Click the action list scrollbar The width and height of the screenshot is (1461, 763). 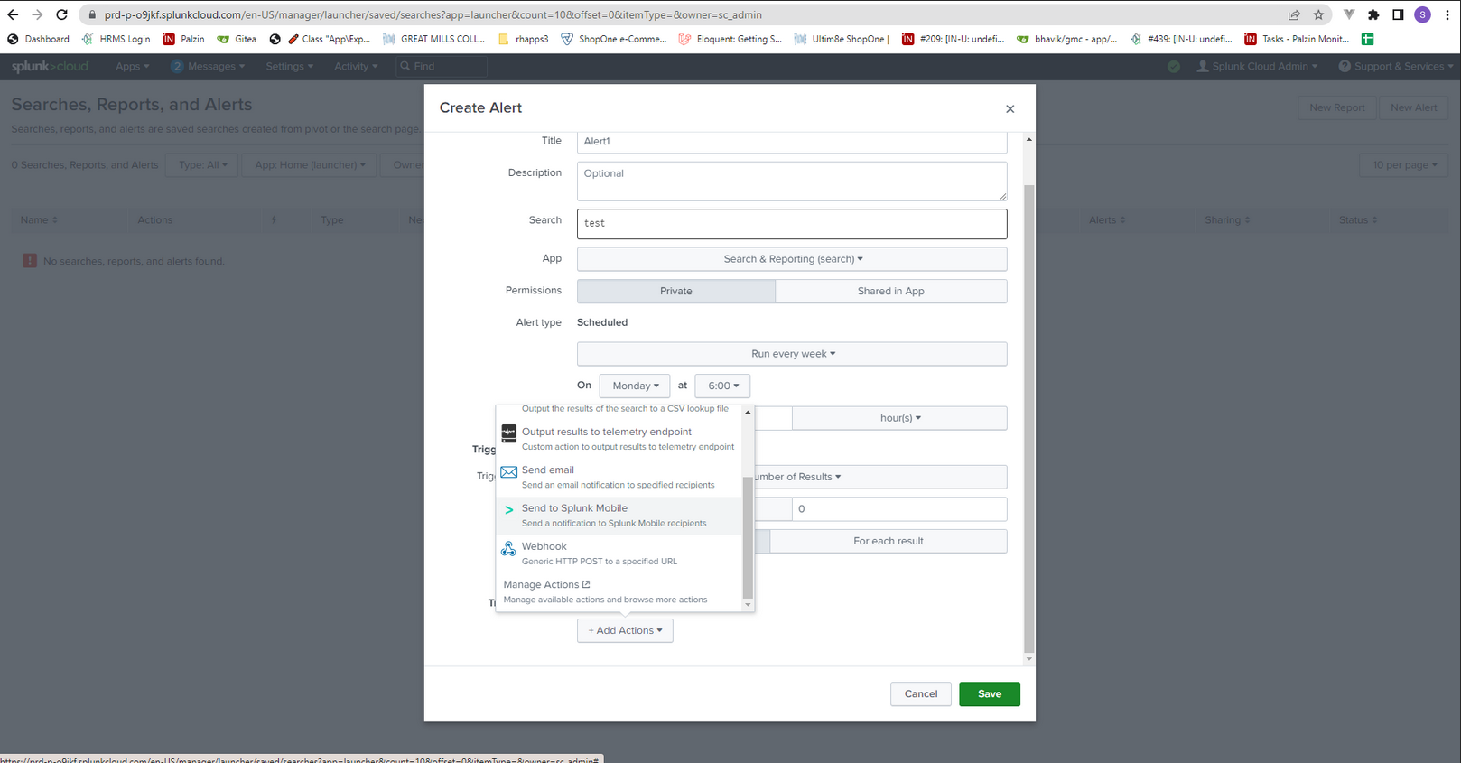tap(747, 537)
